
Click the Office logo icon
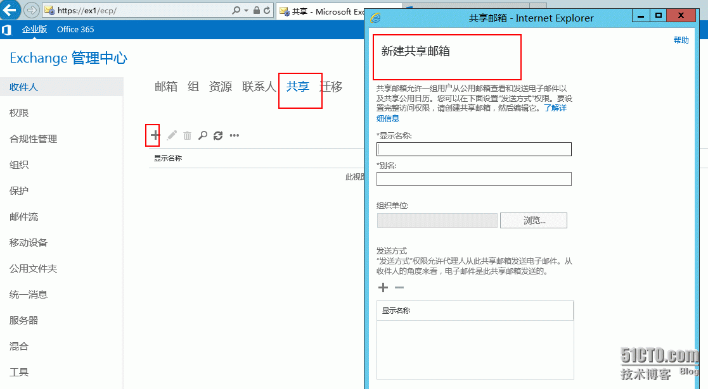click(x=7, y=30)
